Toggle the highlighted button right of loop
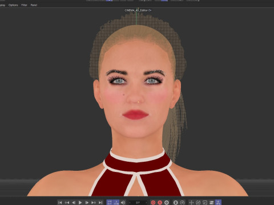Image resolution: width=274 pixels, height=205 pixels. click(116, 203)
